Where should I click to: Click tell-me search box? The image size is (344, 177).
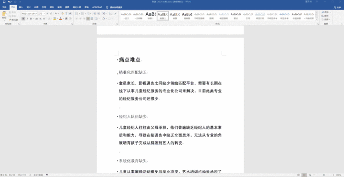tap(114, 7)
